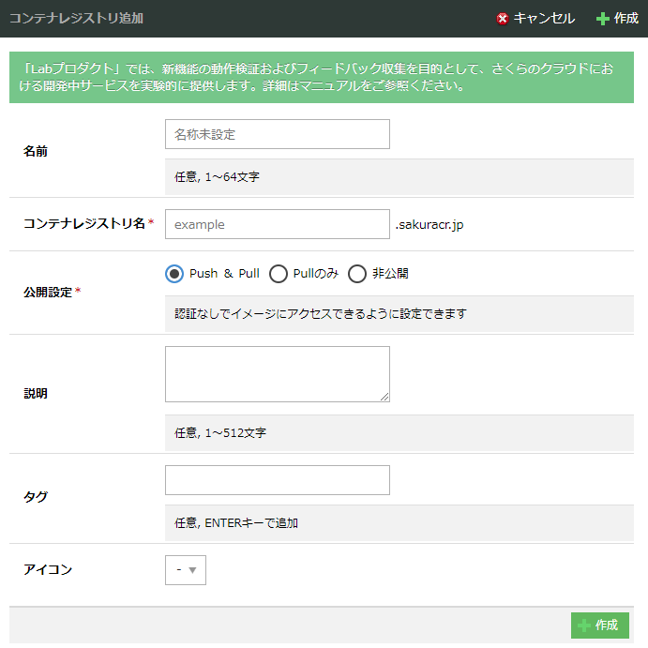Click the タグ input field
The height and width of the screenshot is (648, 648).
click(x=278, y=480)
